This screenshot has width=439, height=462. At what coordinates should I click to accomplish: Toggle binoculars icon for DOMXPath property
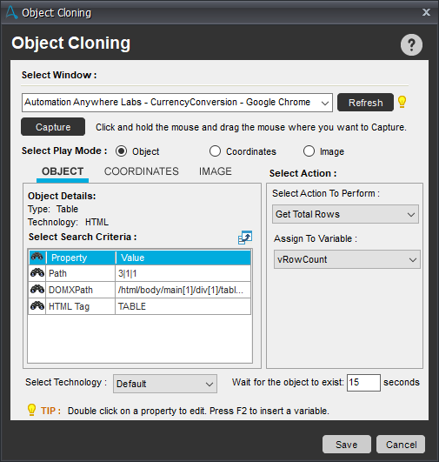(x=37, y=290)
